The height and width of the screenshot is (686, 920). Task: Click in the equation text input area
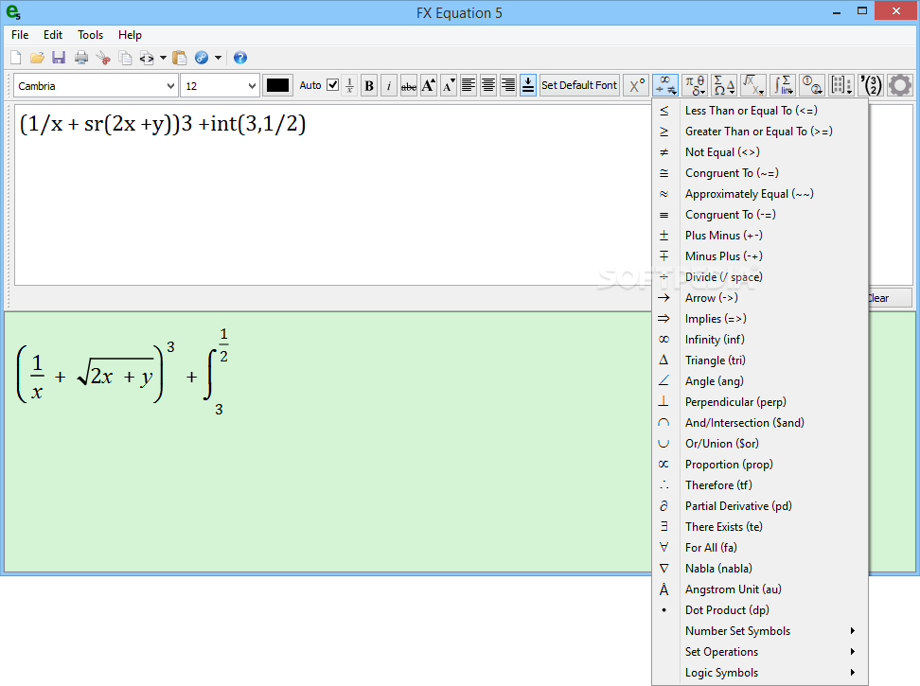coord(332,195)
